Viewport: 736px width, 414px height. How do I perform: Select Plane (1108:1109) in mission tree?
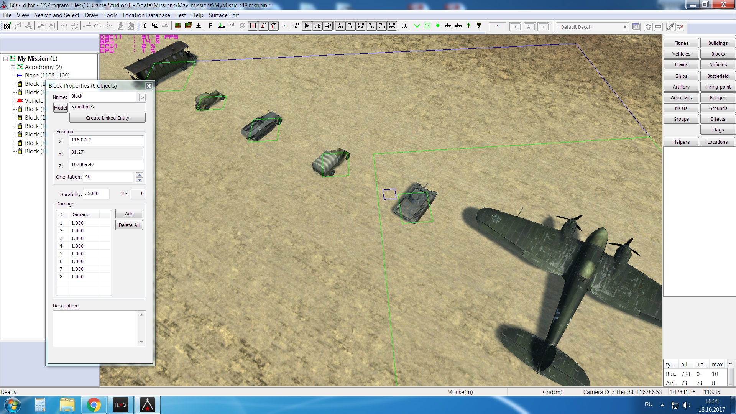tap(47, 76)
